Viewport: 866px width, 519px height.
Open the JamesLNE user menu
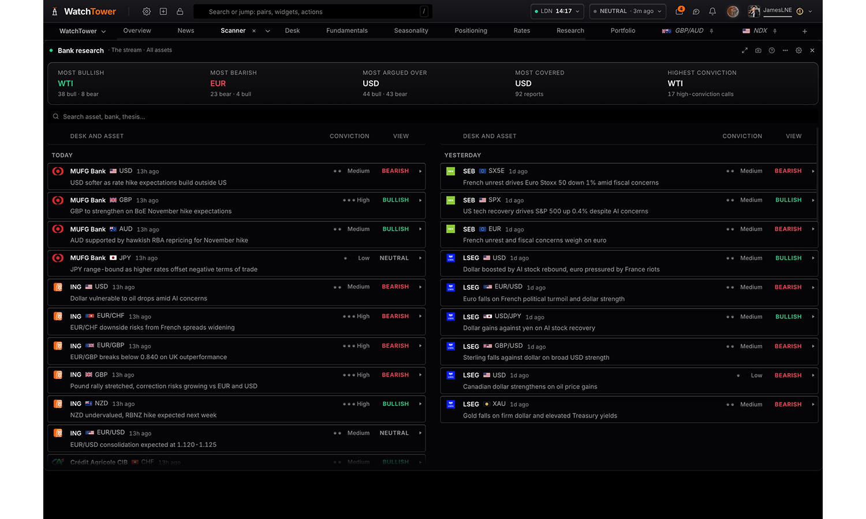coord(780,11)
